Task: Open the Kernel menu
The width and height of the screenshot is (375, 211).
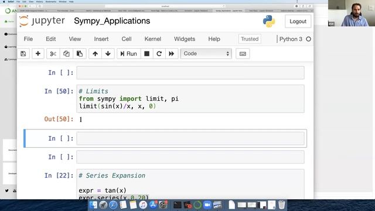Action: pos(152,39)
